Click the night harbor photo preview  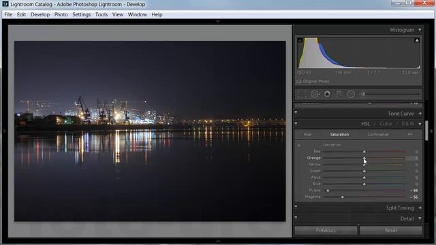pyautogui.click(x=150, y=131)
